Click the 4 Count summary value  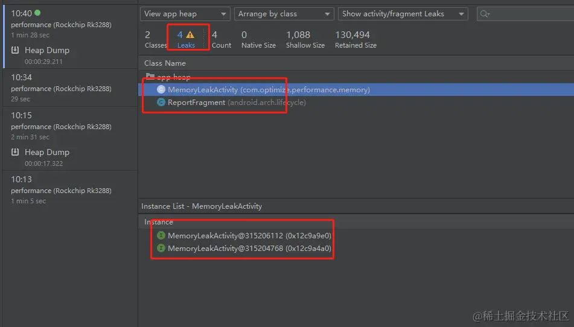[x=222, y=39]
